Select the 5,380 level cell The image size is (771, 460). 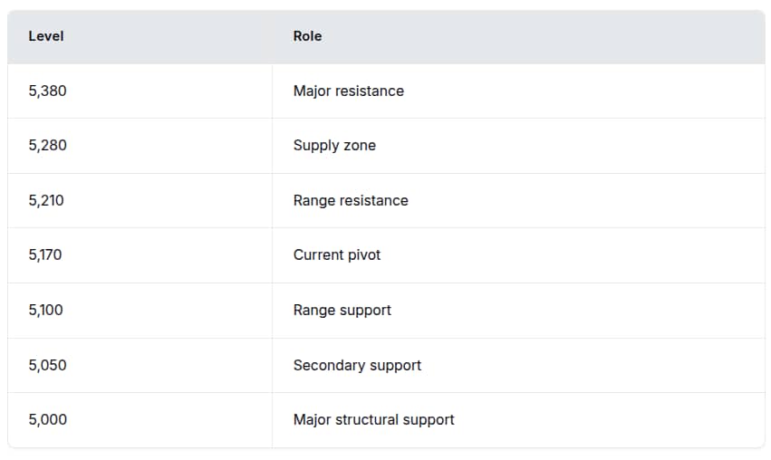coord(47,91)
